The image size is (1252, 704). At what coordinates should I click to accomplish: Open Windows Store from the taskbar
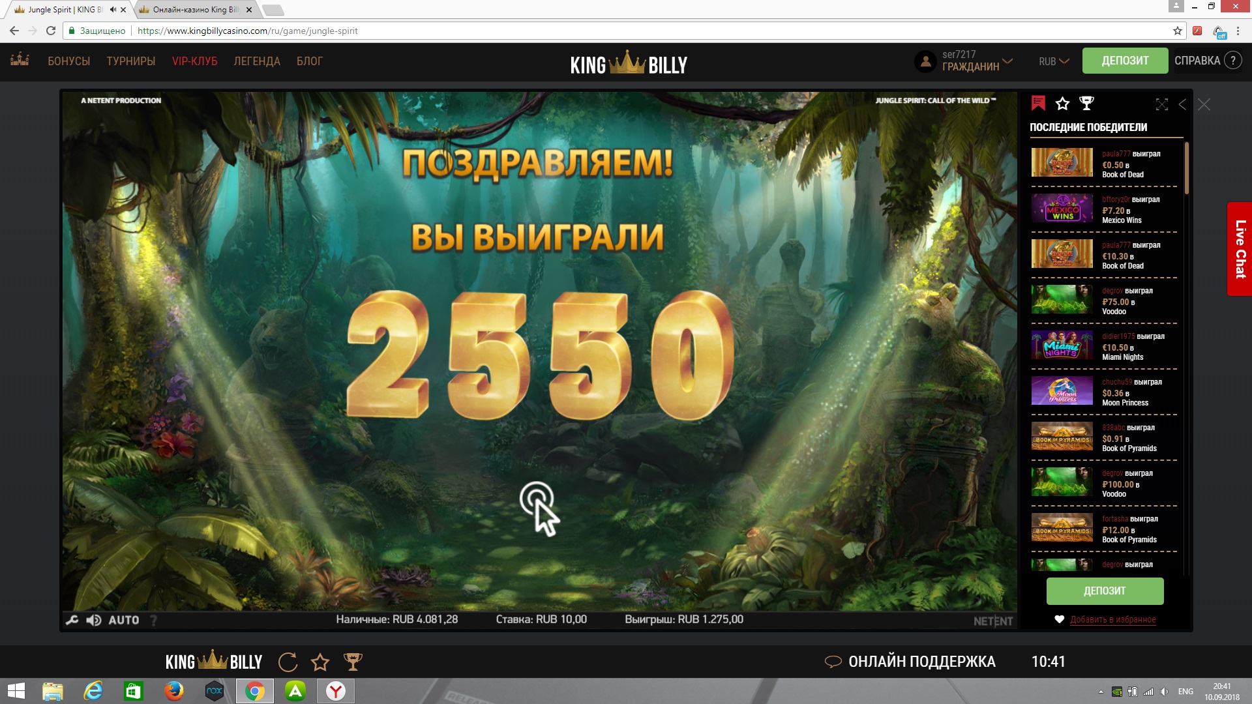pyautogui.click(x=134, y=691)
